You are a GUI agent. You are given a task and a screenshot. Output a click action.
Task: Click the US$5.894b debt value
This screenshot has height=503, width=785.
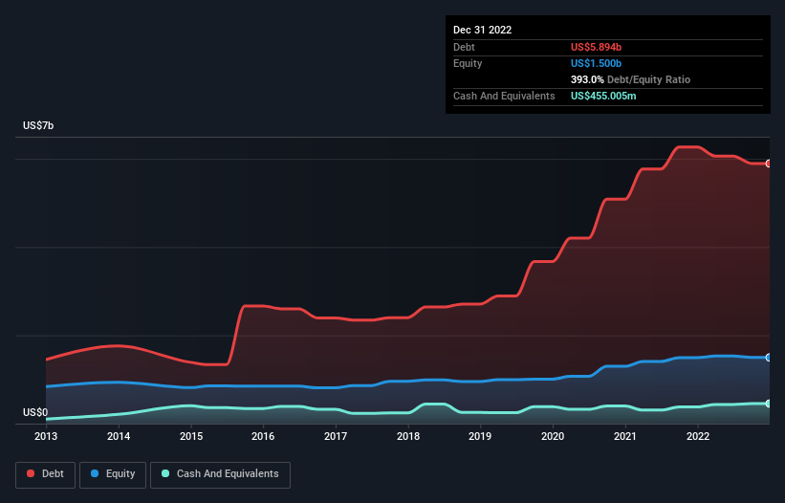(596, 47)
